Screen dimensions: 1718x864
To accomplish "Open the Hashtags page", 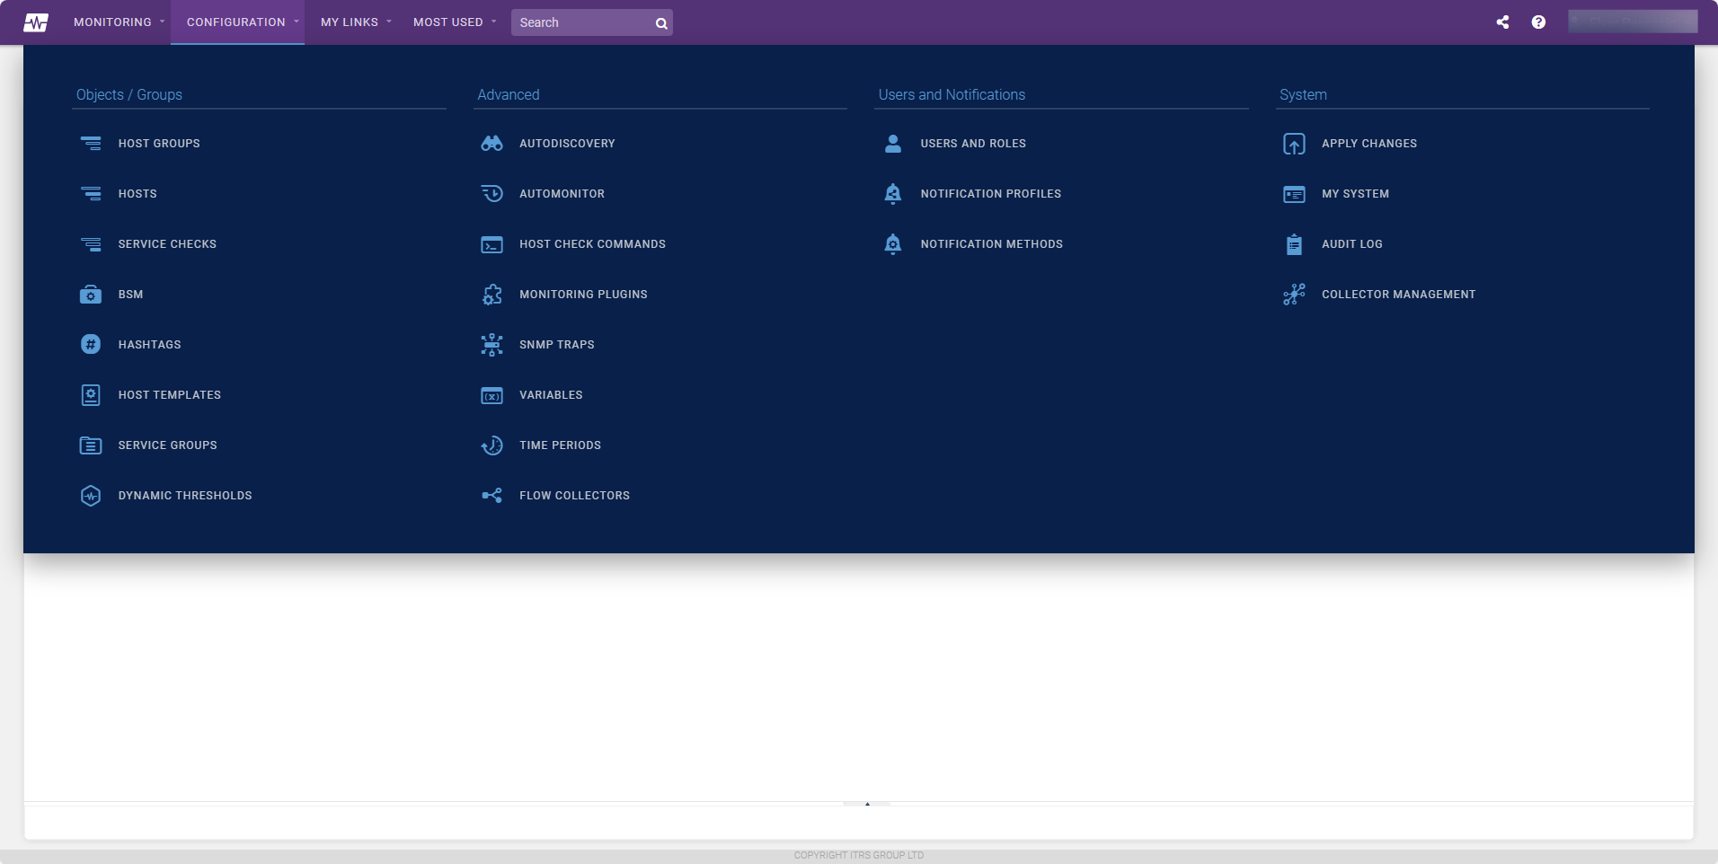I will [x=150, y=345].
